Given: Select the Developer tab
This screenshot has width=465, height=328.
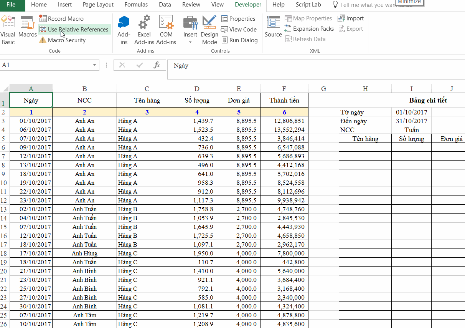Looking at the screenshot, I should click(x=248, y=5).
